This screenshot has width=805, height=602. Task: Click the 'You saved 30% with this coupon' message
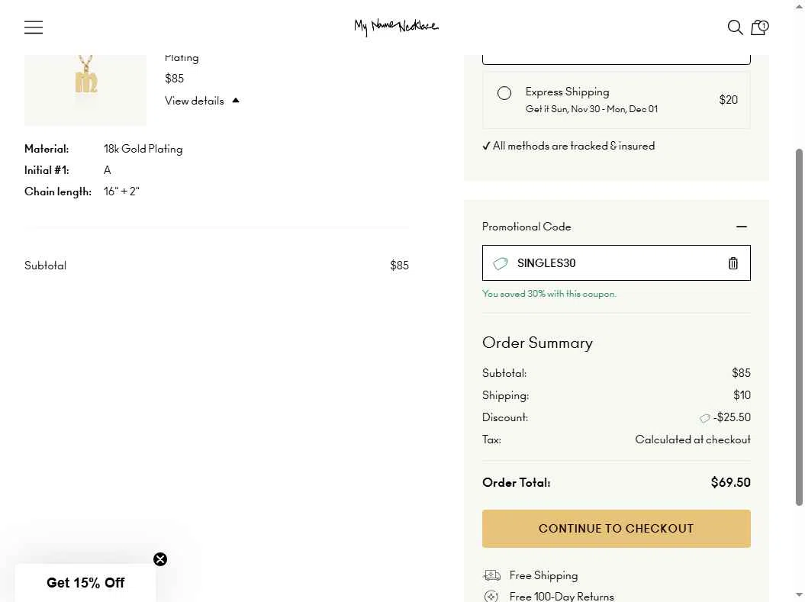(x=549, y=294)
